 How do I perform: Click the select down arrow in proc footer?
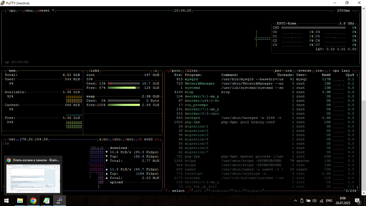pos(188,191)
